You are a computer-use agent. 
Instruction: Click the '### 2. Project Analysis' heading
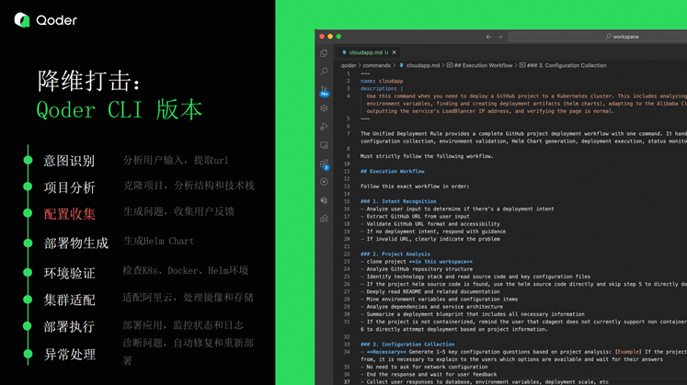click(x=395, y=254)
